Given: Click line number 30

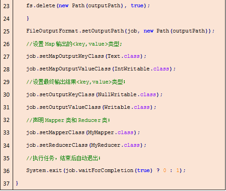Looking at the screenshot, I should [6, 95].
